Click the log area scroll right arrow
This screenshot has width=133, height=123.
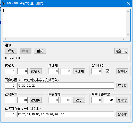[x=124, y=39]
